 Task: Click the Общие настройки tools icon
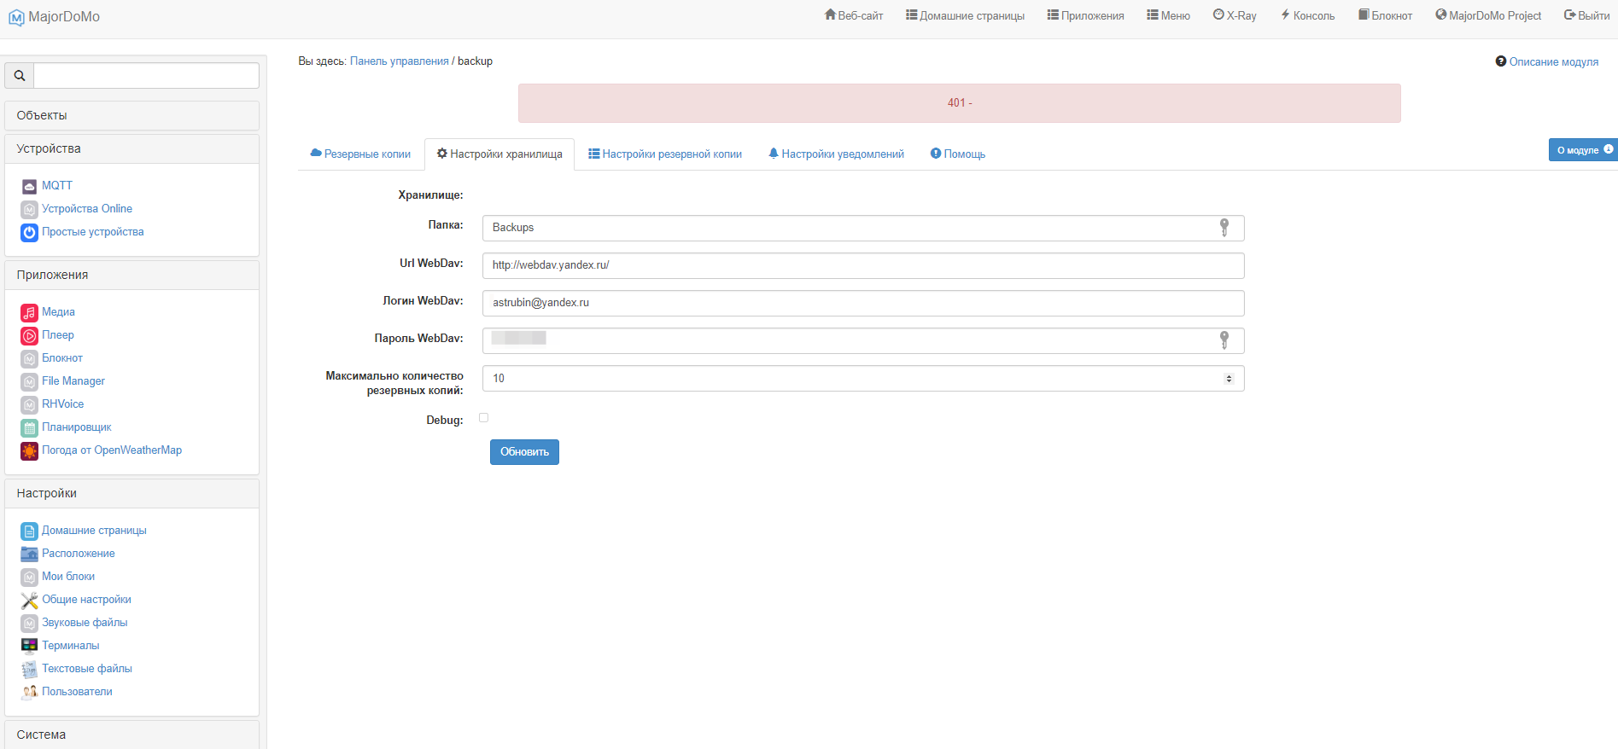click(29, 600)
